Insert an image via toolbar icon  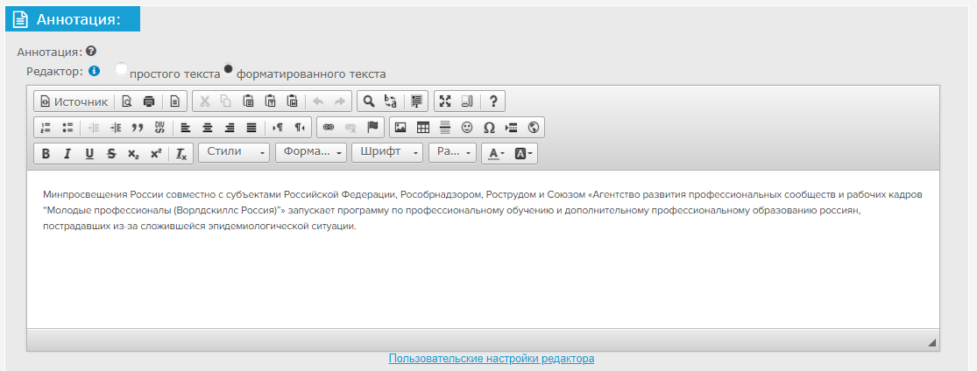tap(400, 128)
